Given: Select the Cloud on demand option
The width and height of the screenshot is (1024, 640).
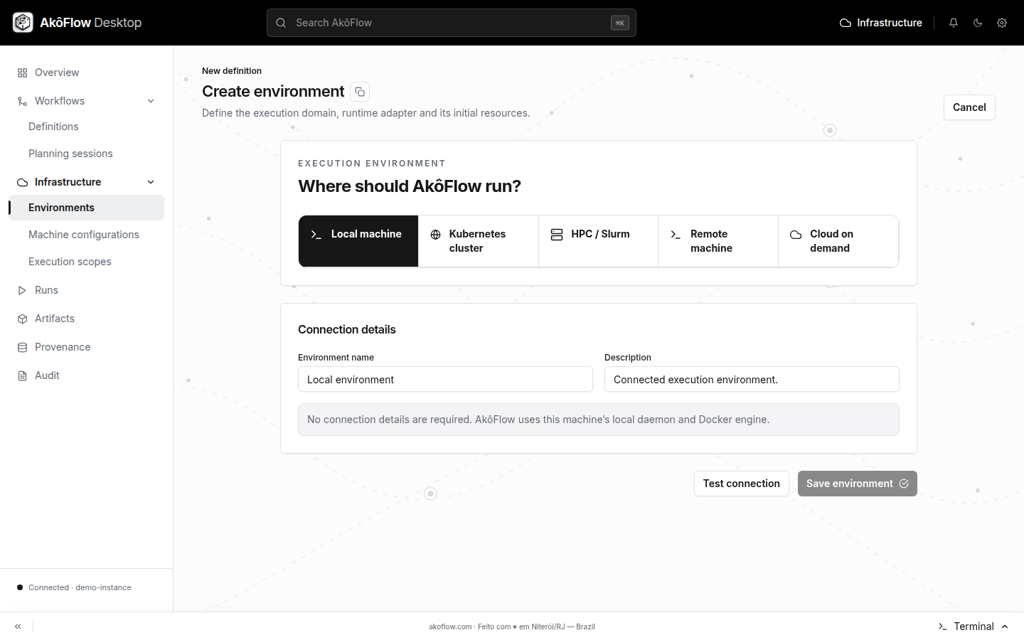Looking at the screenshot, I should pyautogui.click(x=838, y=241).
